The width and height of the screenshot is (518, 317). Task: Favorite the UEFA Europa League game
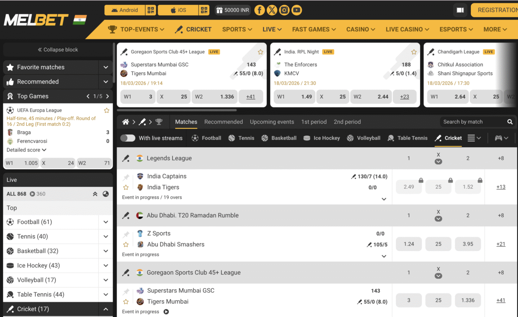click(107, 111)
